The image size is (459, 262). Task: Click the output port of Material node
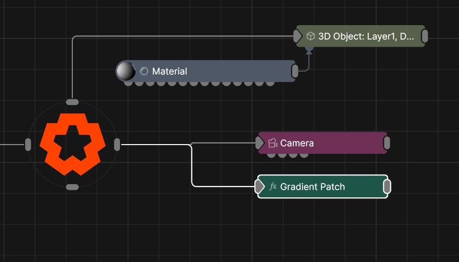pos(295,71)
